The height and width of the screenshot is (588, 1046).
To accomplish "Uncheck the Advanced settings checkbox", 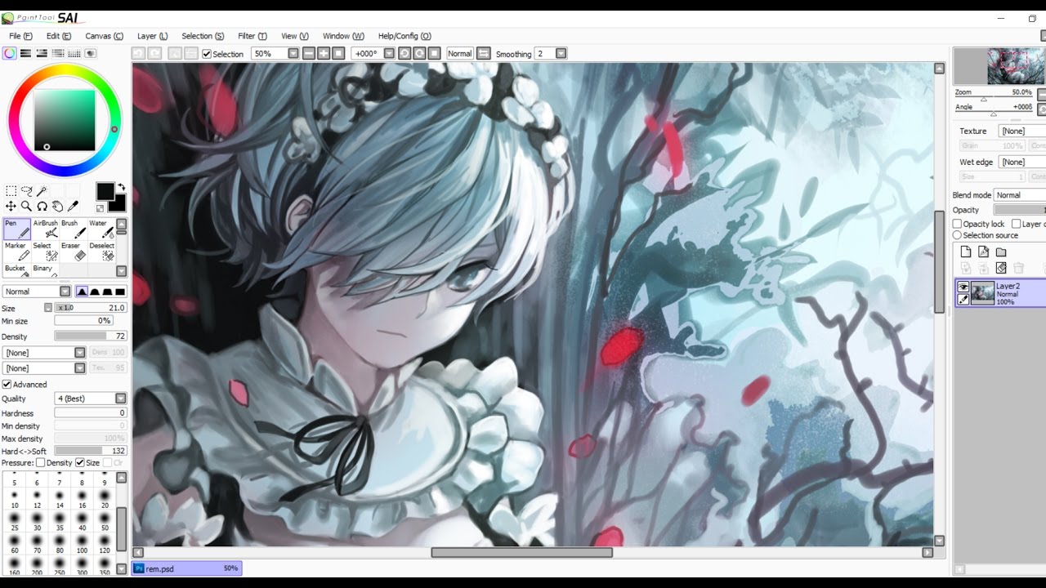I will tap(7, 384).
